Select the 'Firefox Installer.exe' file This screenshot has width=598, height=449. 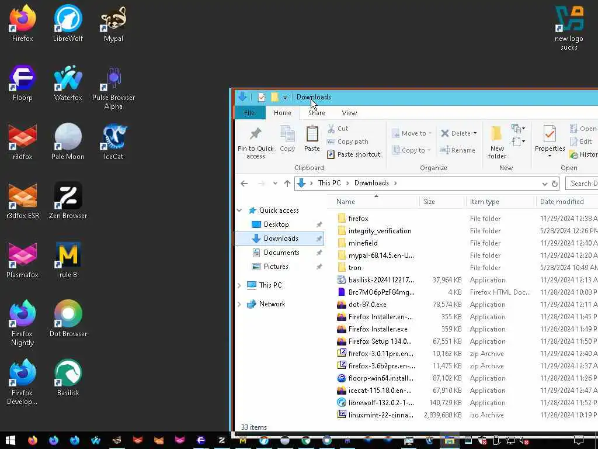(x=378, y=329)
